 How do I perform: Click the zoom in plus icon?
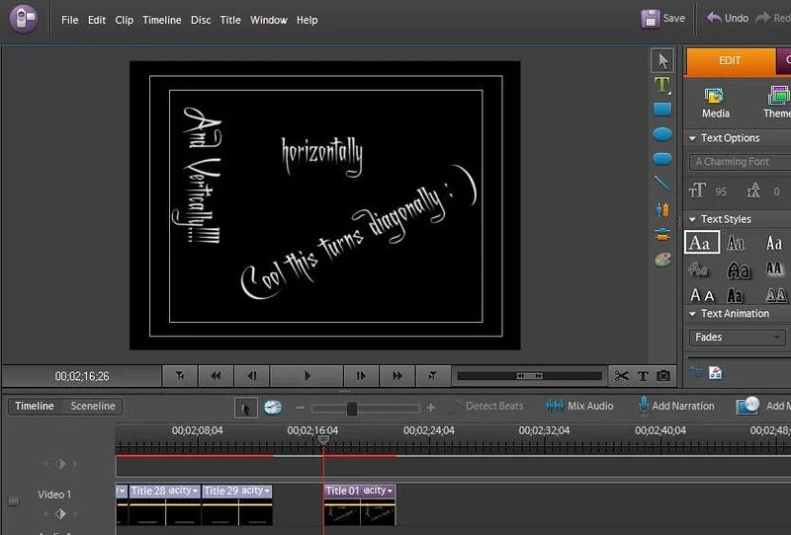(x=431, y=408)
